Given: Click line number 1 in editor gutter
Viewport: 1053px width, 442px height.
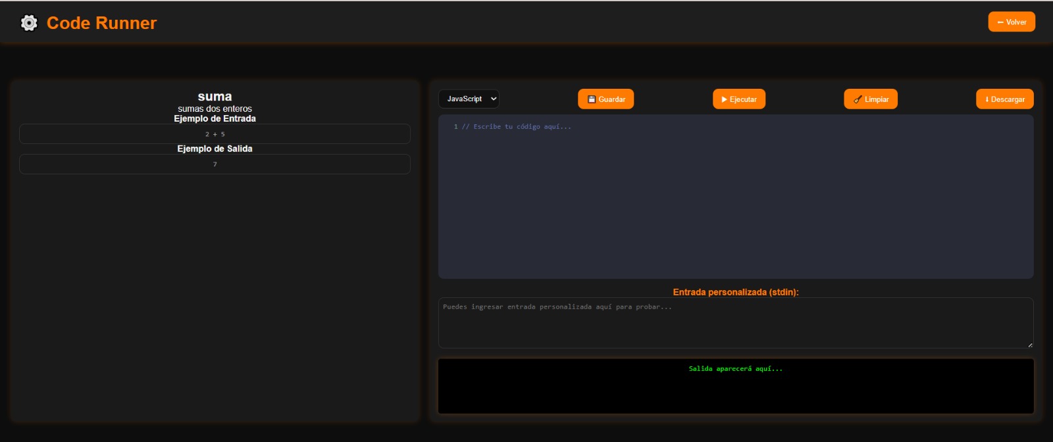Looking at the screenshot, I should pos(455,126).
